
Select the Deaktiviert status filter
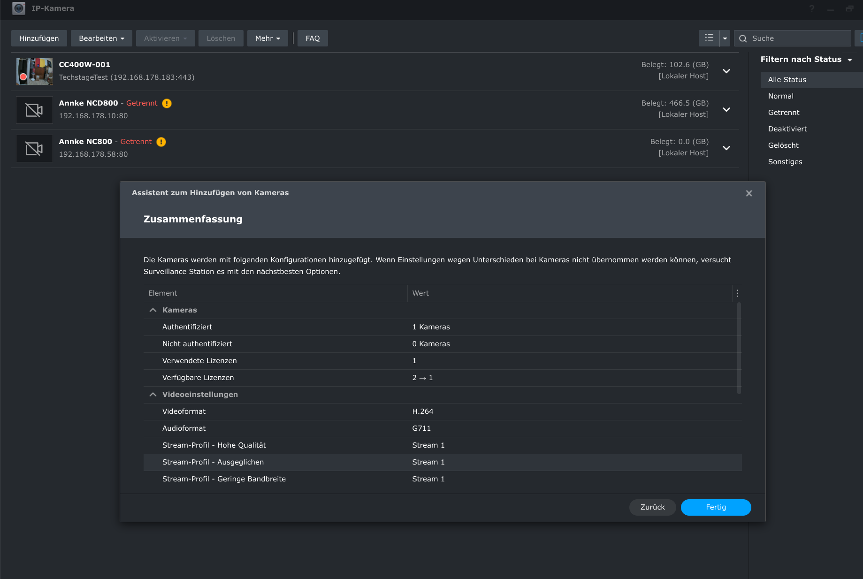787,129
